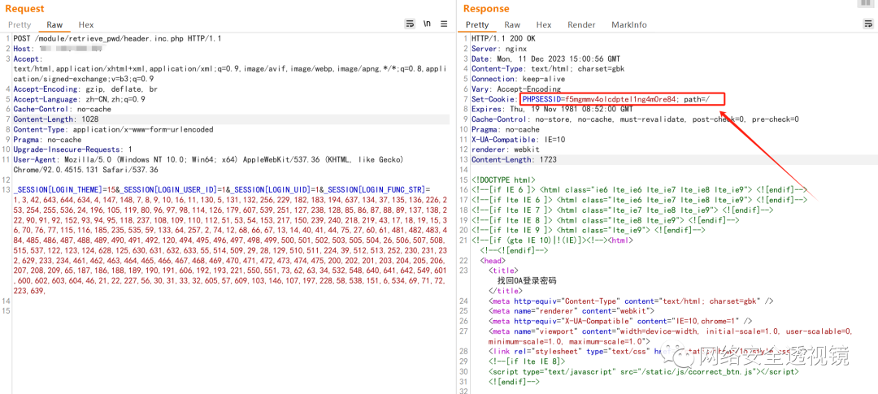Open the Response Hex tab
Screen dimensions: 878x394
point(543,25)
